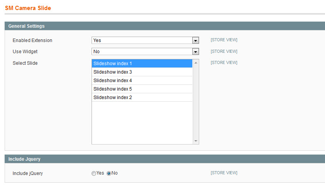Click the Enabled Extension label

tap(32, 40)
